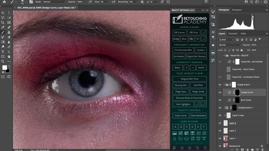Toggle visibility of Dodge Curve layer
The height and width of the screenshot is (151, 269).
coord(220,92)
